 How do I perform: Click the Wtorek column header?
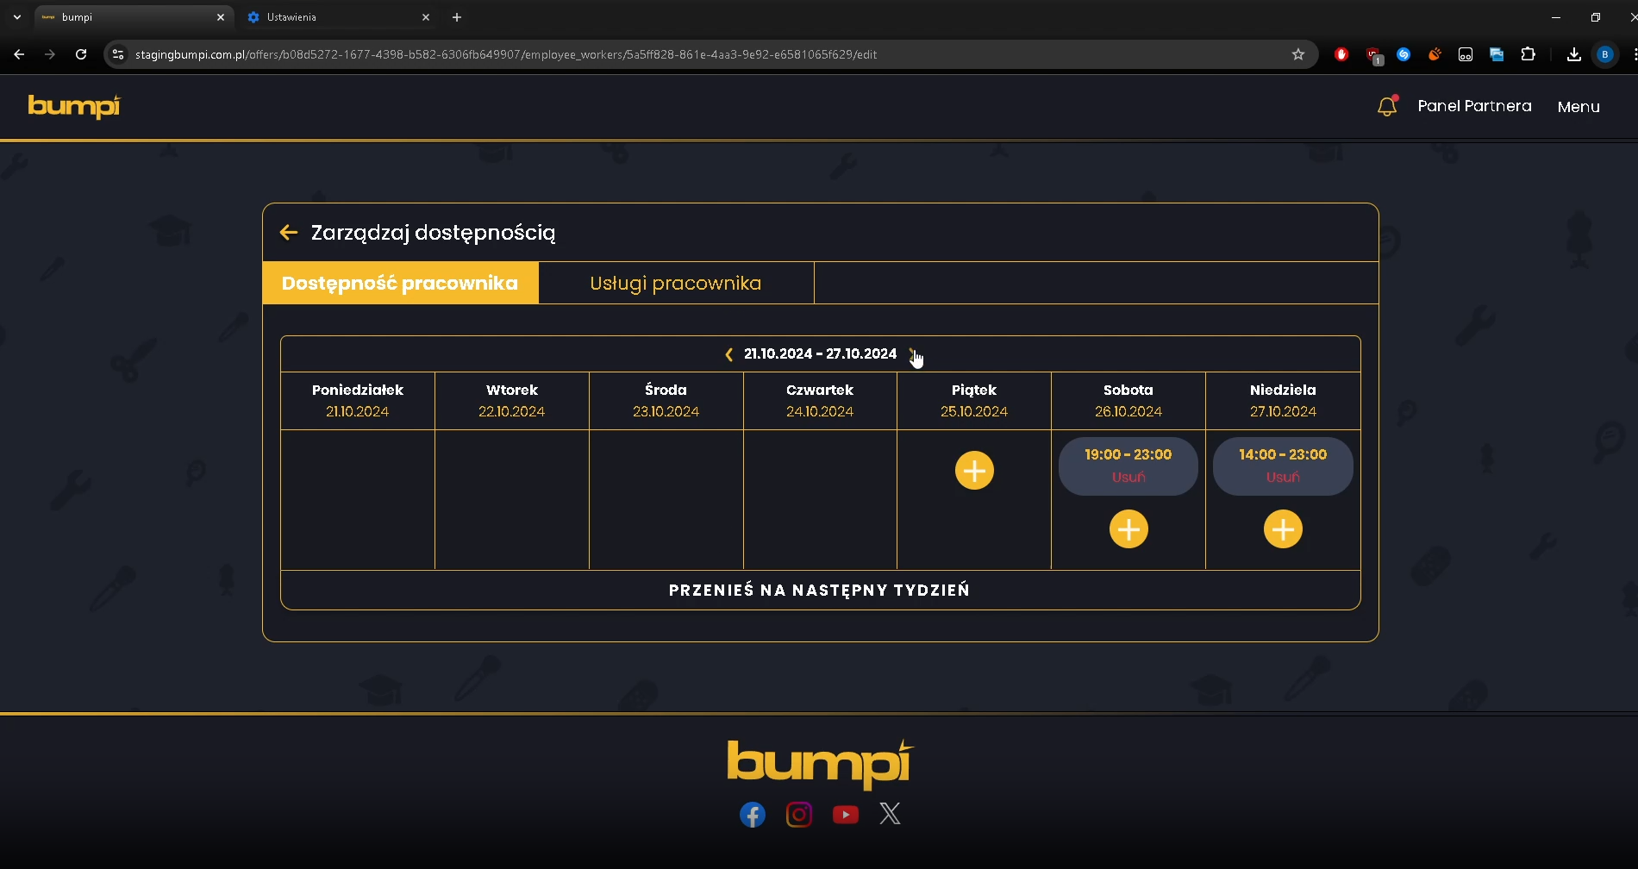(512, 401)
